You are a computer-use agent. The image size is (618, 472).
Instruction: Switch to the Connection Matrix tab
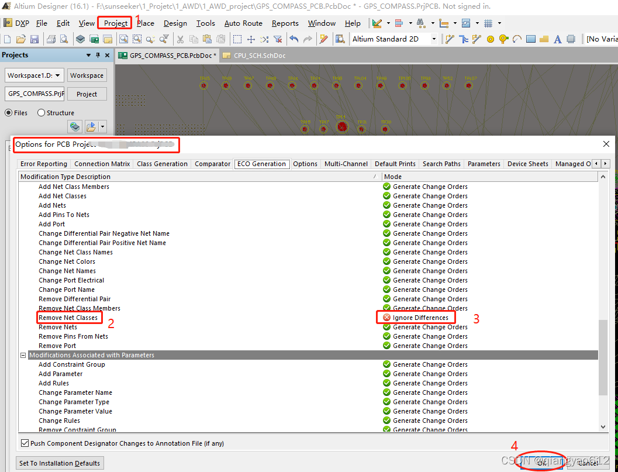[x=102, y=164]
